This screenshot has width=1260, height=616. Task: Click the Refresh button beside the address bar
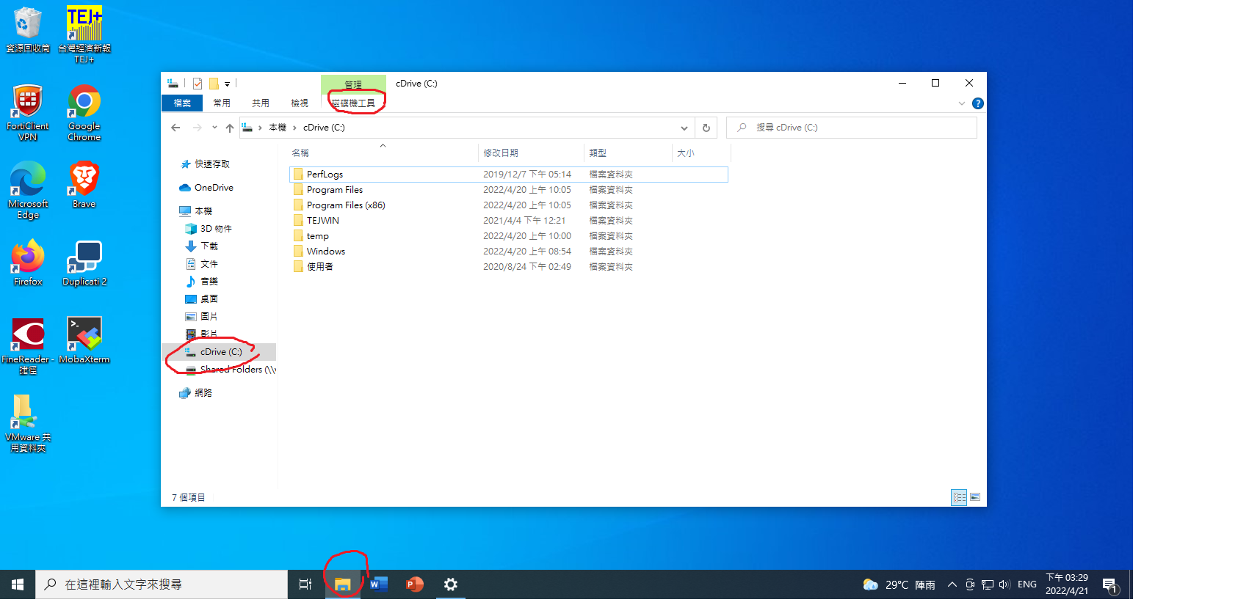coord(706,128)
